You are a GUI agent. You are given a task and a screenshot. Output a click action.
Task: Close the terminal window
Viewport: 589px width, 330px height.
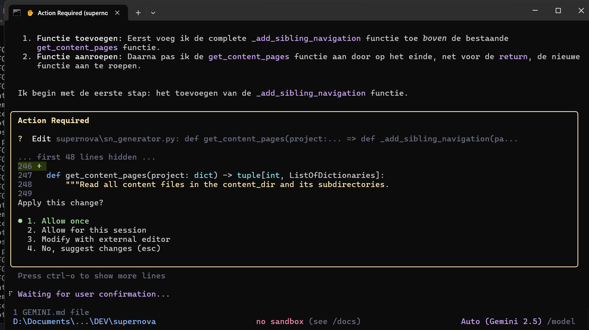[581, 11]
